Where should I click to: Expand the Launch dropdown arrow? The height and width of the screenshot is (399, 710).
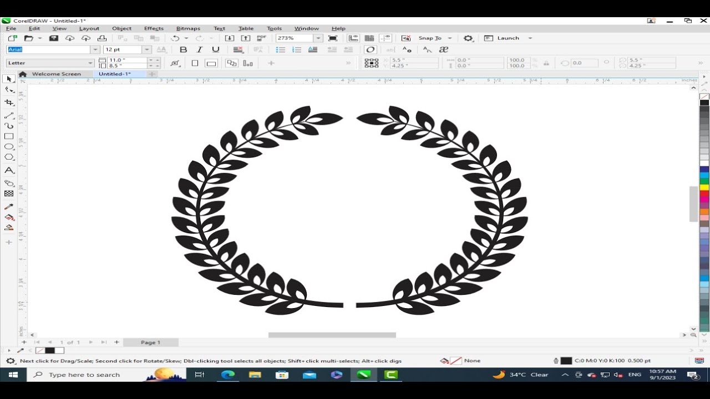(530, 38)
